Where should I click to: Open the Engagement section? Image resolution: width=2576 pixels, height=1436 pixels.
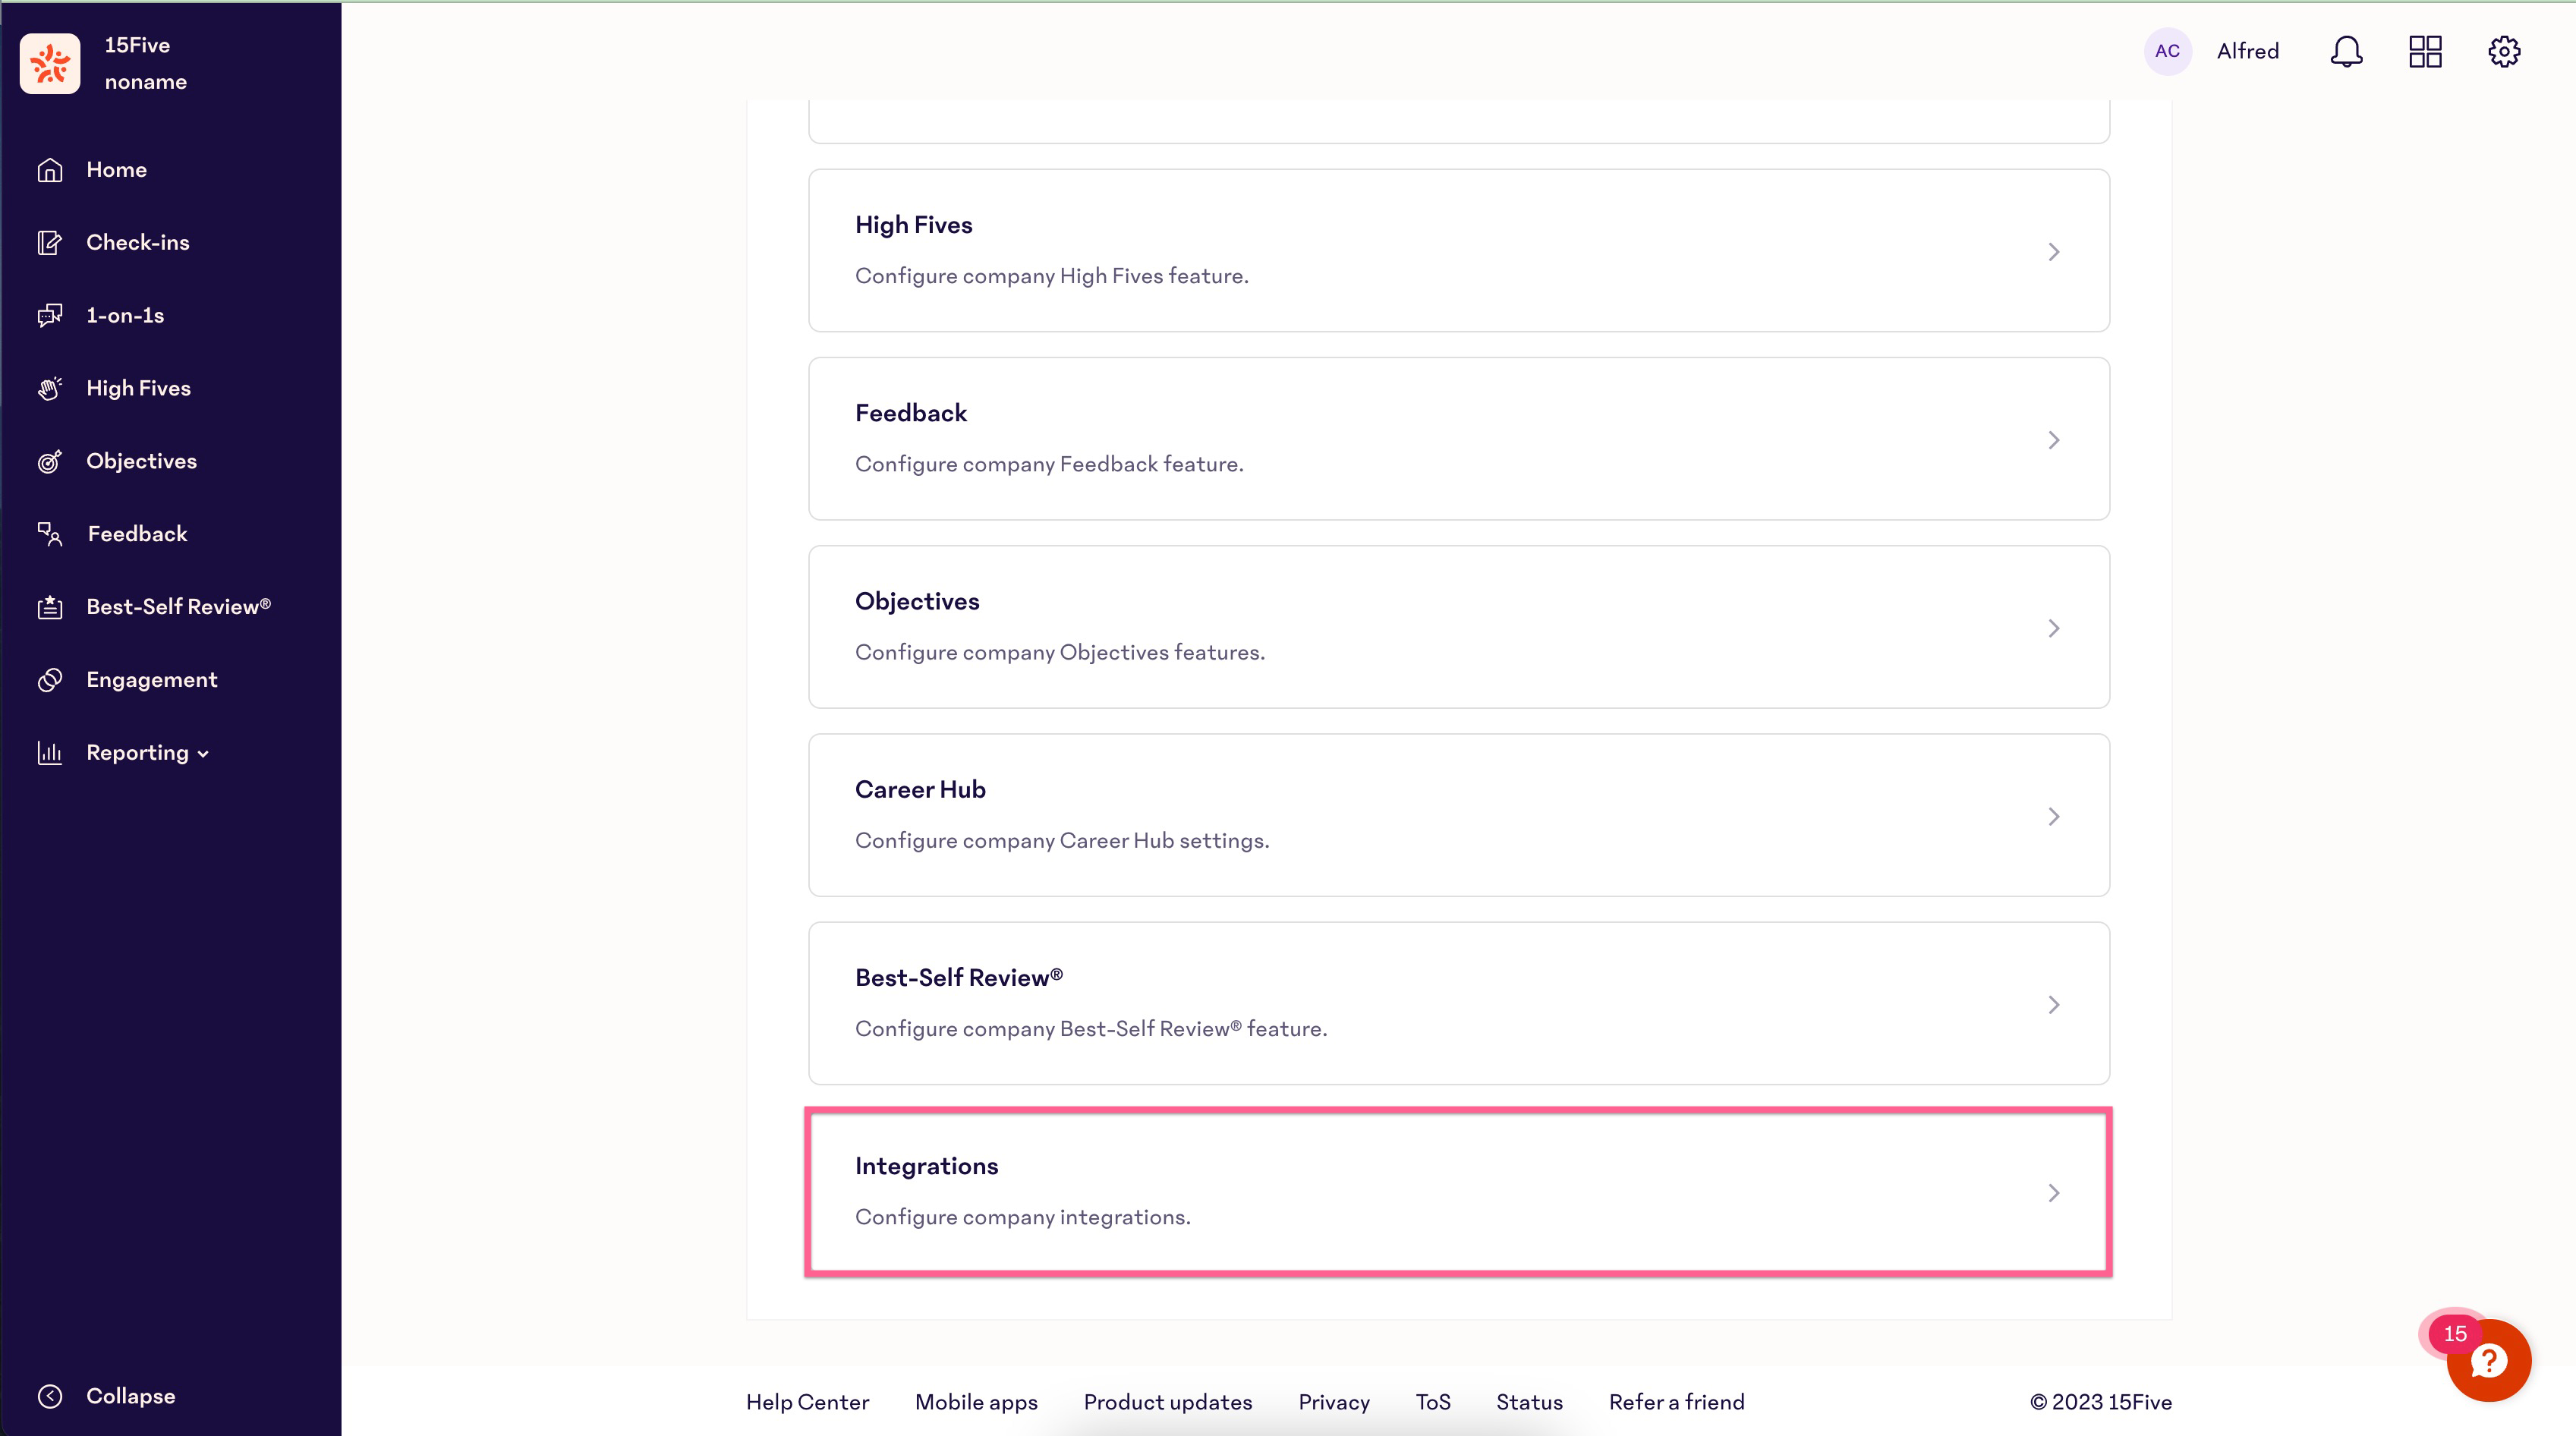[x=151, y=679]
